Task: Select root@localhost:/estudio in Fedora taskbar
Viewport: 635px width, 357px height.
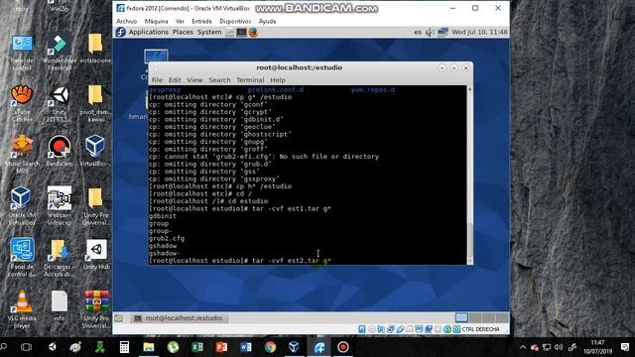Action: (x=180, y=318)
